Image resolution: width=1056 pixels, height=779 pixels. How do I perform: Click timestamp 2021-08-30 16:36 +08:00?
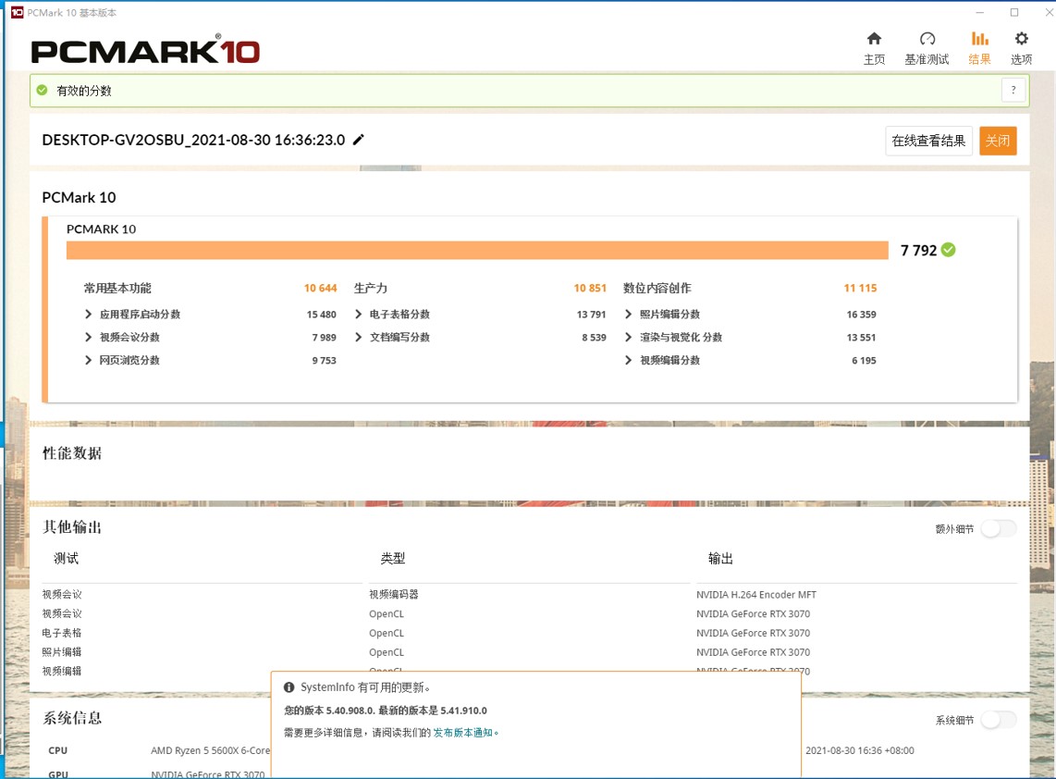point(860,750)
